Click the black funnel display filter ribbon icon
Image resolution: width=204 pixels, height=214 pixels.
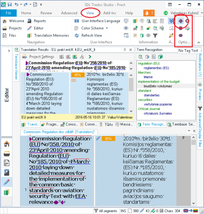tap(155, 36)
